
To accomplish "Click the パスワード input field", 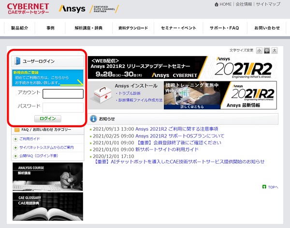I will (x=63, y=107).
